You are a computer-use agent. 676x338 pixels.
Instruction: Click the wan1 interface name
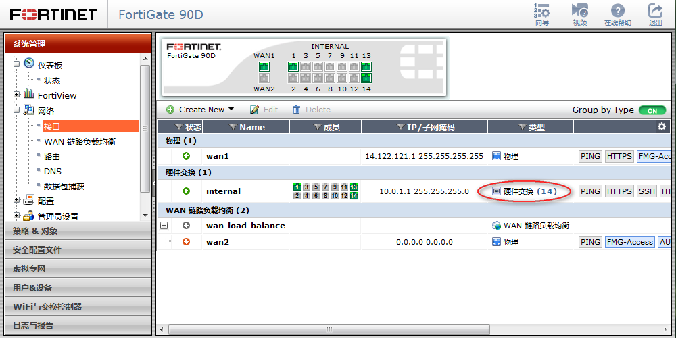click(x=217, y=156)
